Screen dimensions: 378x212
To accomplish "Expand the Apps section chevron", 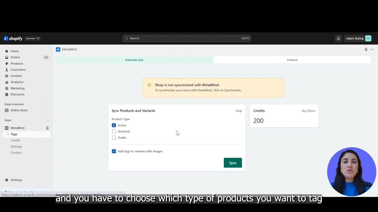I will point(48,120).
